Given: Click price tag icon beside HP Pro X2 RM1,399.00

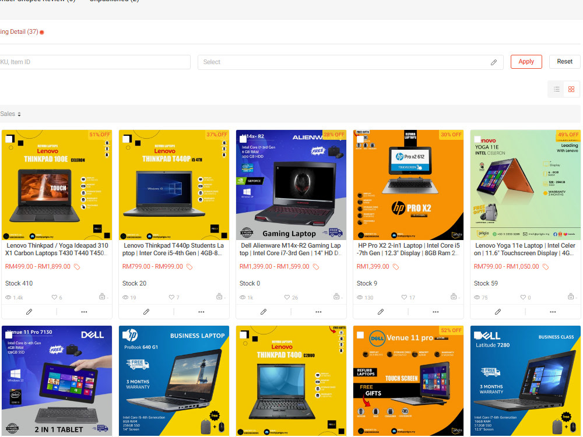Looking at the screenshot, I should click(x=396, y=267).
